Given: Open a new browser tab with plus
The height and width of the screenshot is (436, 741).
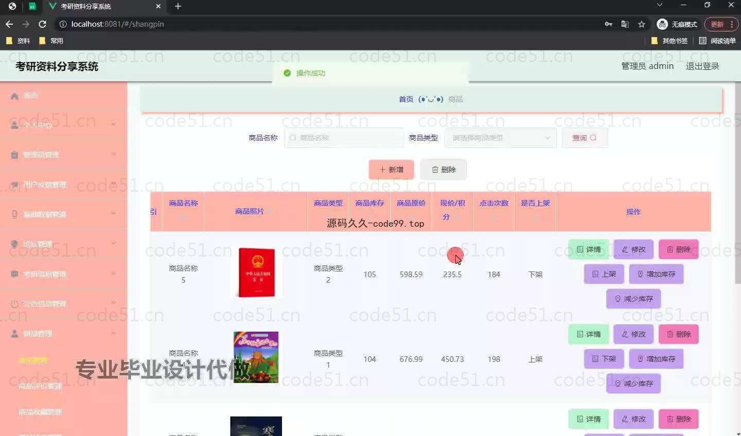Looking at the screenshot, I should 178,6.
